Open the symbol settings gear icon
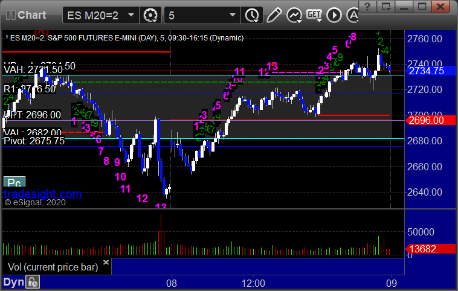The image size is (458, 291). pyautogui.click(x=150, y=15)
